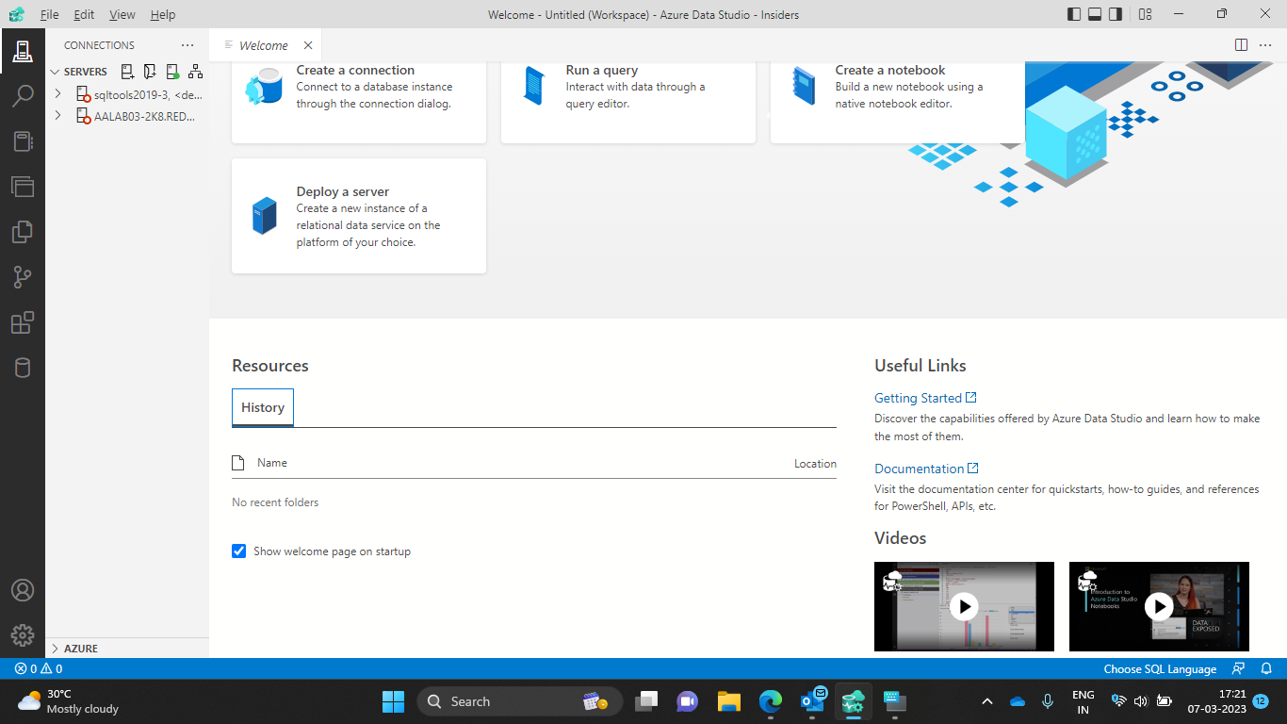The height and width of the screenshot is (724, 1287).
Task: Open the Database Projects view
Action: point(23,368)
